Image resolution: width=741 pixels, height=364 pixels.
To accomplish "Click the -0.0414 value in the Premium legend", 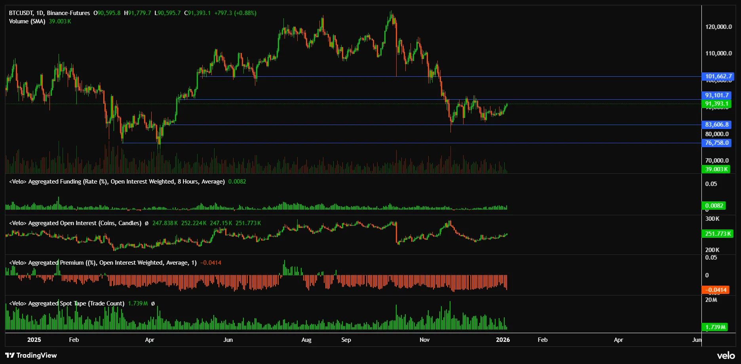I will 211,263.
